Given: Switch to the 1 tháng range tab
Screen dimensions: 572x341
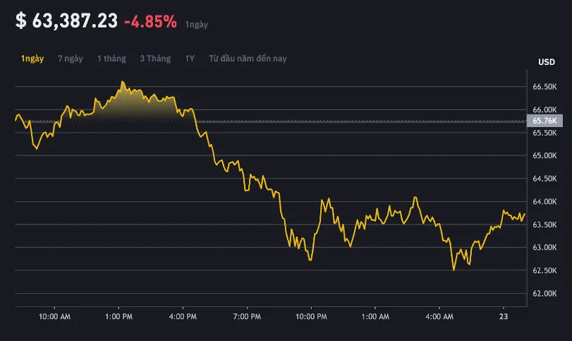Looking at the screenshot, I should [111, 59].
